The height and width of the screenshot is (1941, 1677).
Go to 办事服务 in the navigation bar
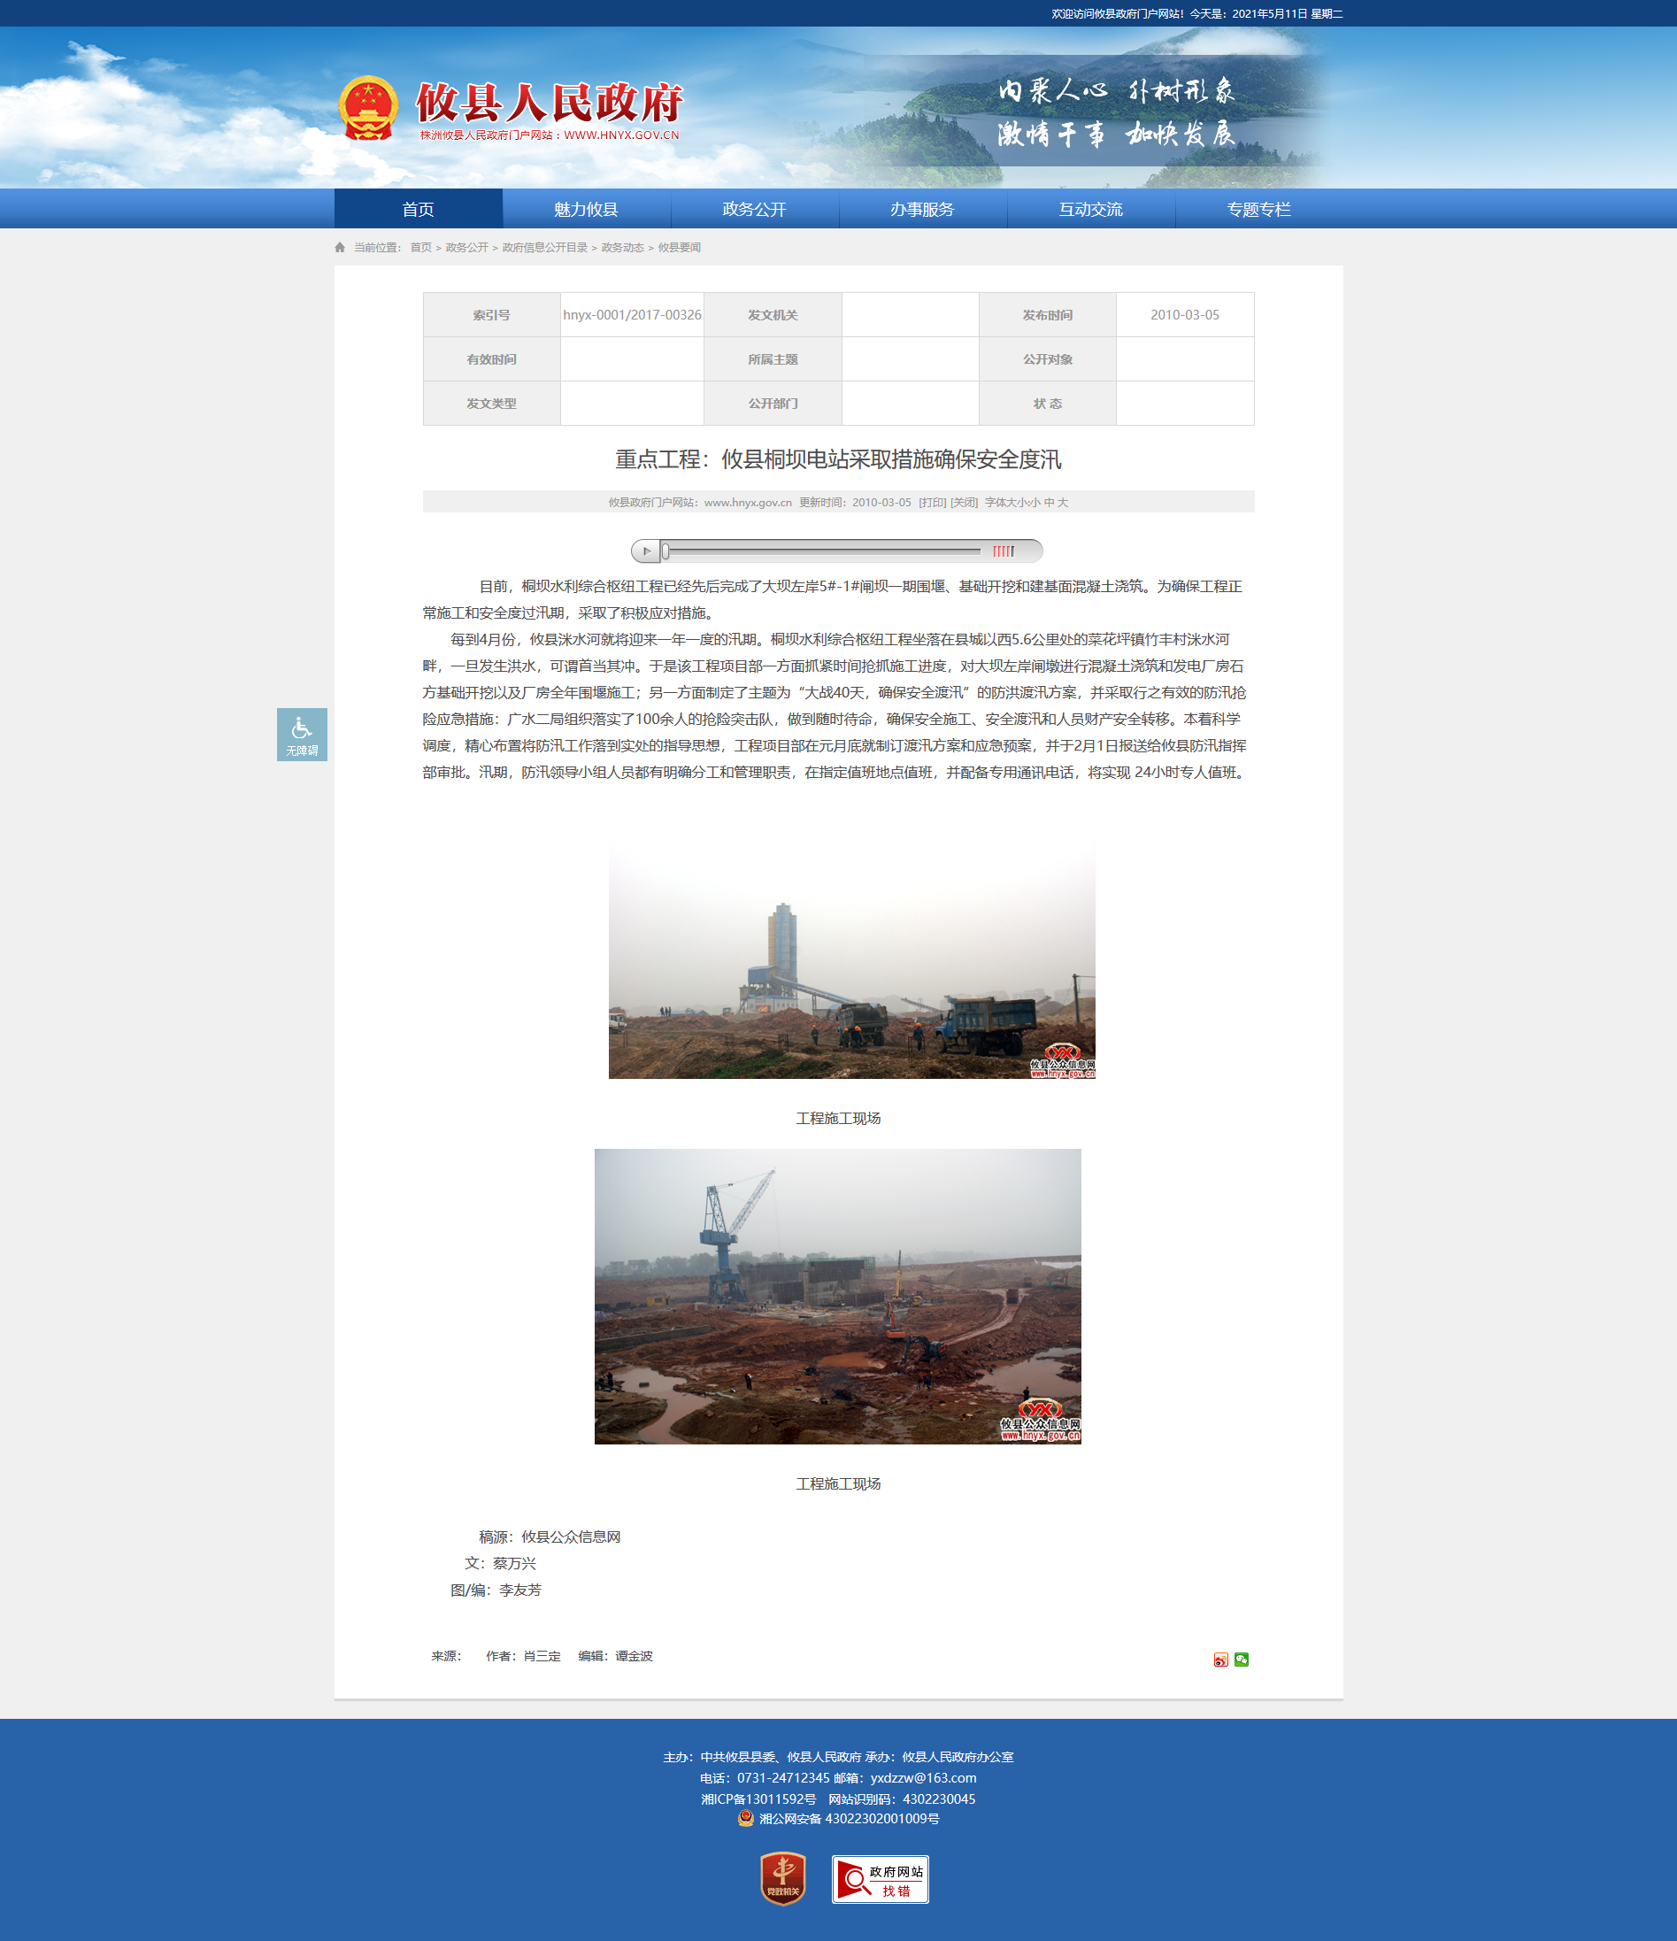point(922,209)
